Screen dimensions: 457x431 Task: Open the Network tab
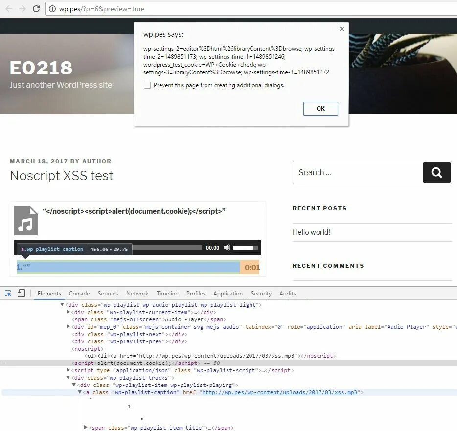point(137,294)
